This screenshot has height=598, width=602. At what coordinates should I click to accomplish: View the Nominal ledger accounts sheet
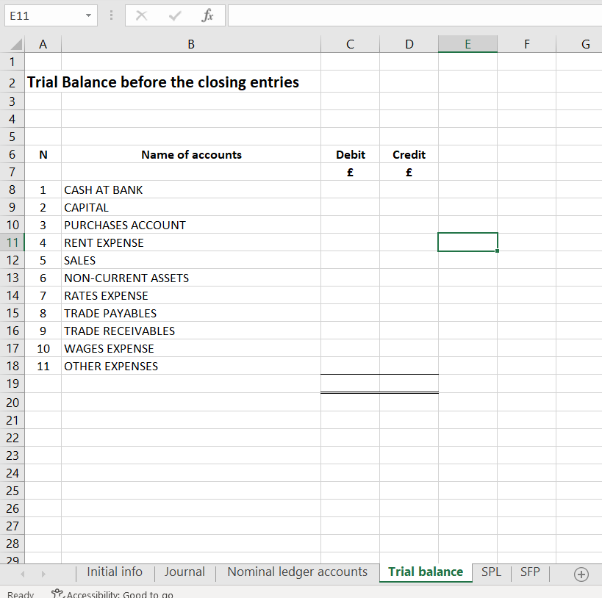[x=297, y=572]
